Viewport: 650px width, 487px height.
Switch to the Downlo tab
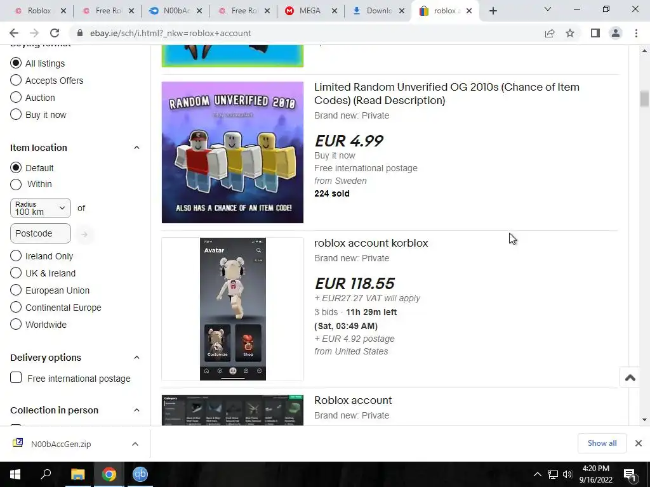(378, 11)
